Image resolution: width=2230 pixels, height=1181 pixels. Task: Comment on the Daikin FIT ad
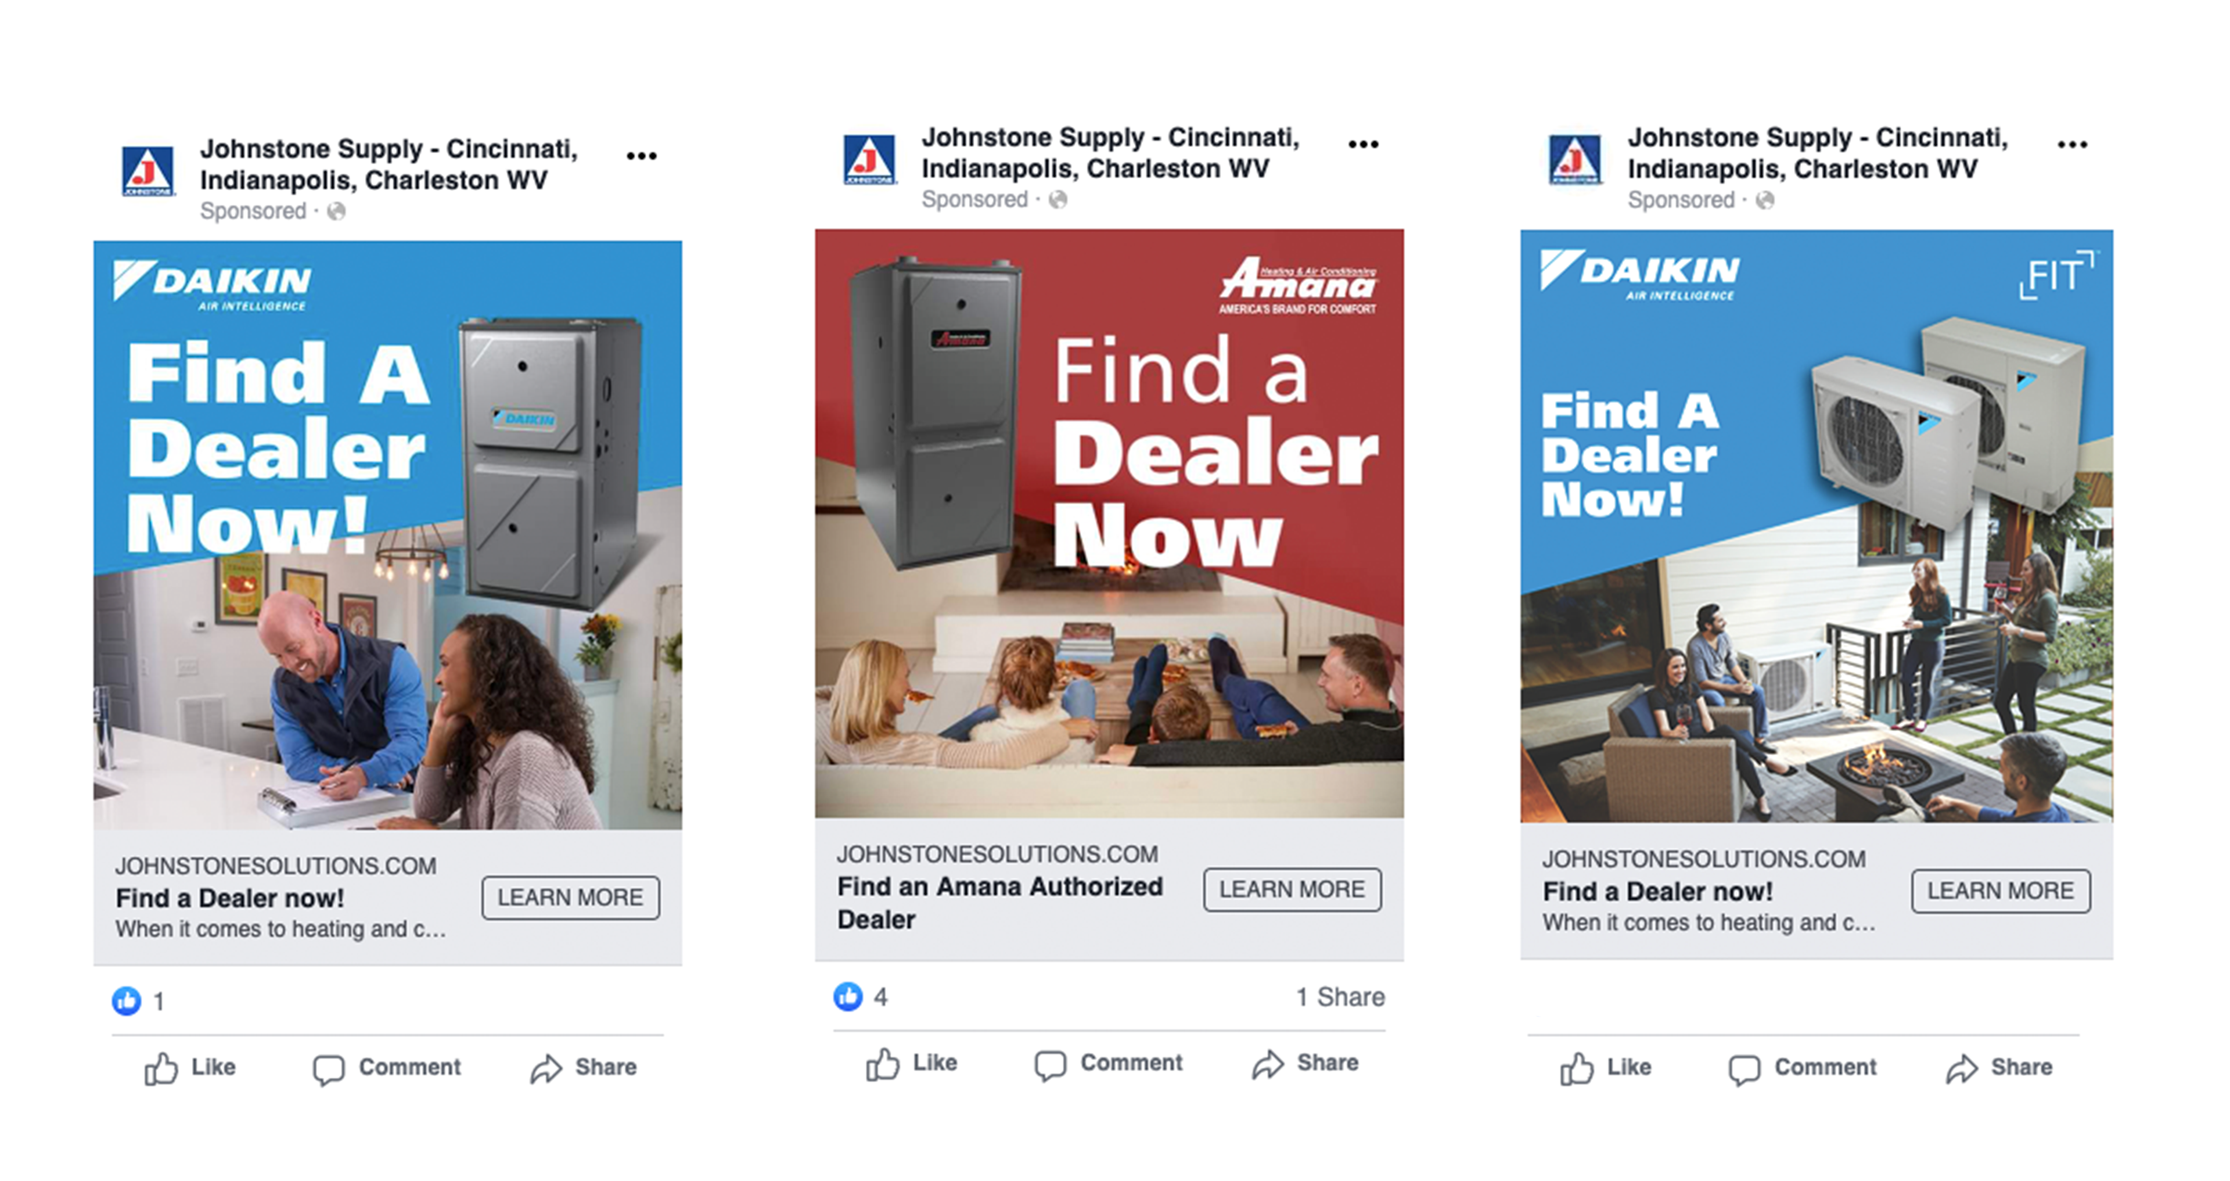[x=1803, y=1068]
